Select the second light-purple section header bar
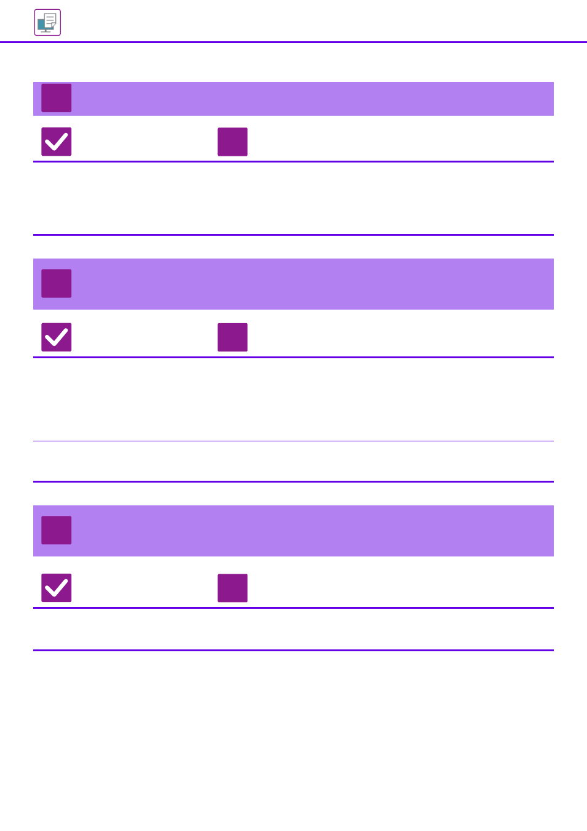 [x=293, y=284]
